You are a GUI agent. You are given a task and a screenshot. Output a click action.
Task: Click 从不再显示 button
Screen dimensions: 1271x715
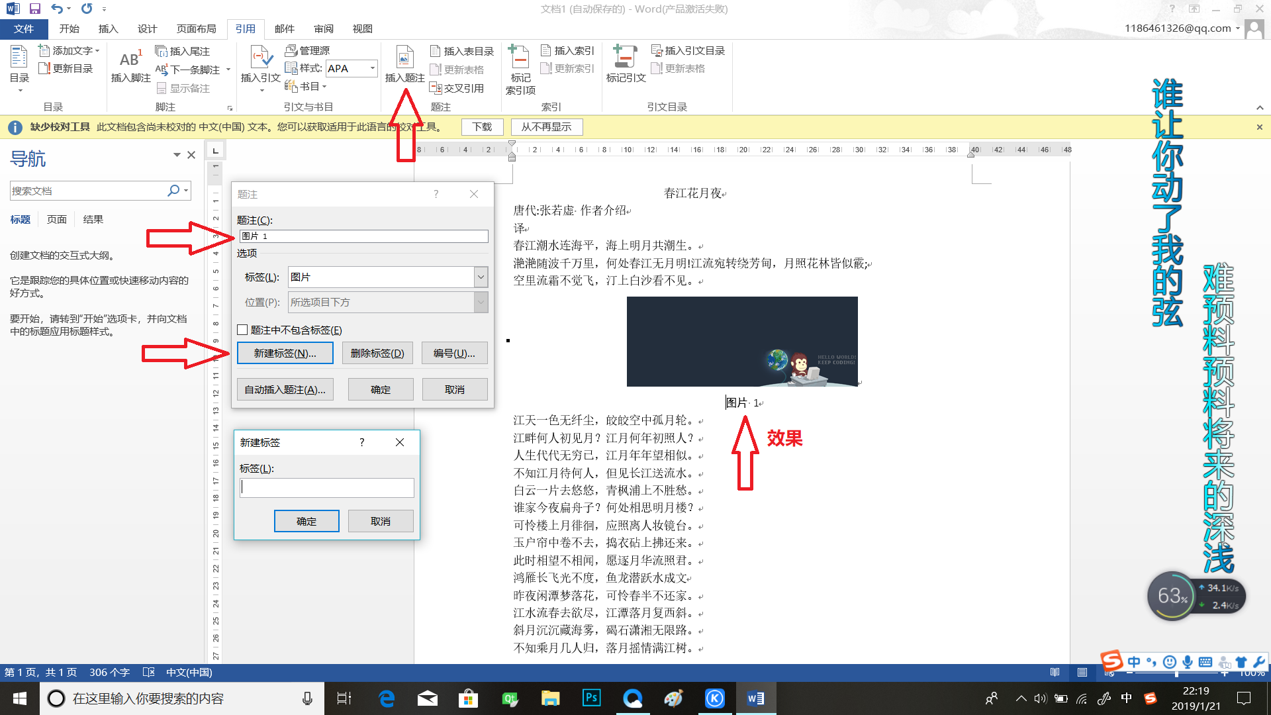pyautogui.click(x=546, y=126)
